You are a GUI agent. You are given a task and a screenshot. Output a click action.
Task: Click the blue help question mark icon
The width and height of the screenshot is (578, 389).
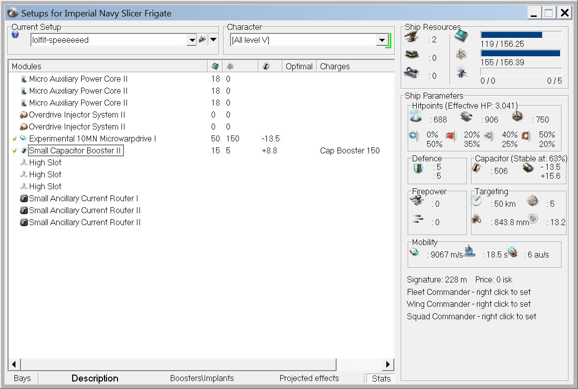15,35
